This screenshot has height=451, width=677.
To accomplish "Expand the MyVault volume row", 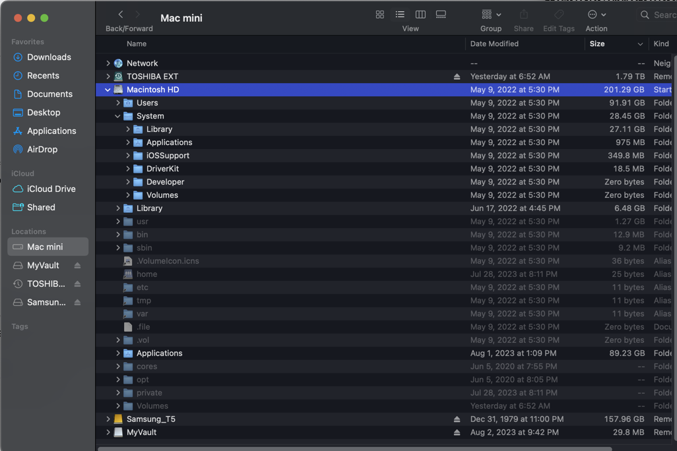I will [x=108, y=432].
